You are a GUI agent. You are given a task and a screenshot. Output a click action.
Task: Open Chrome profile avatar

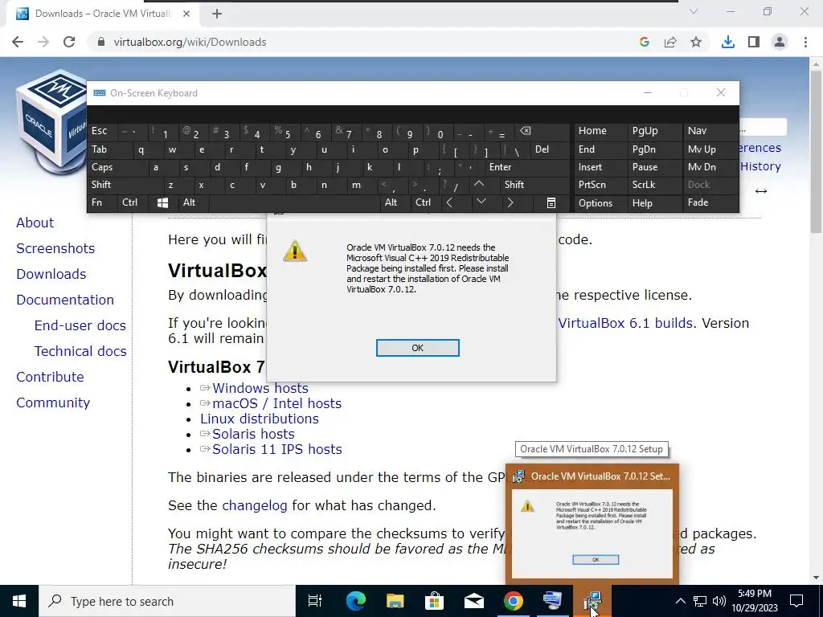(x=780, y=42)
